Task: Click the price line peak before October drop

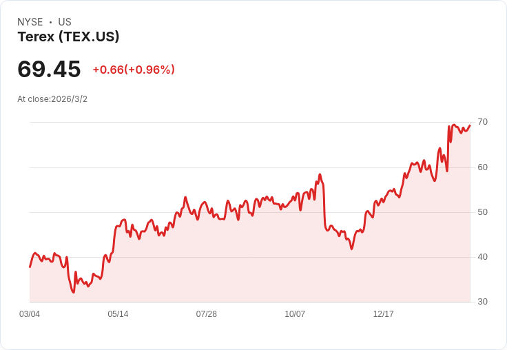Action: (x=320, y=175)
